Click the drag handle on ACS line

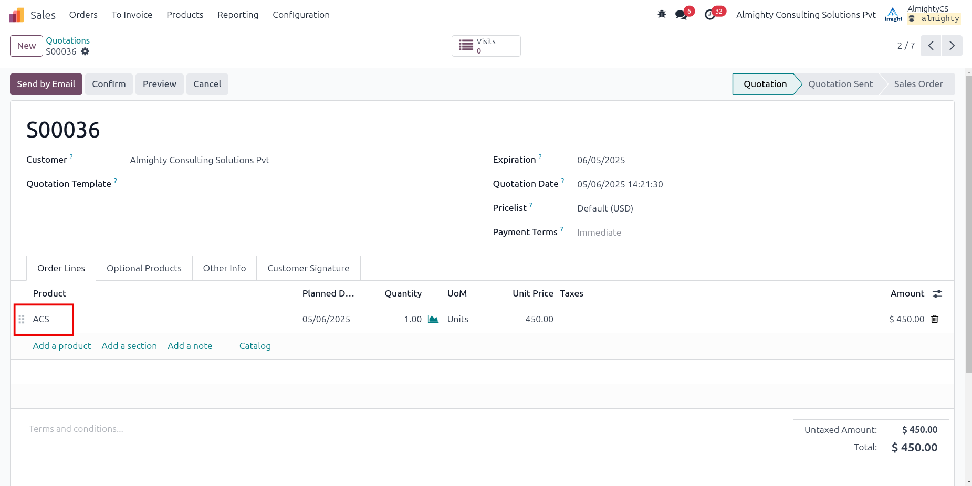tap(22, 319)
